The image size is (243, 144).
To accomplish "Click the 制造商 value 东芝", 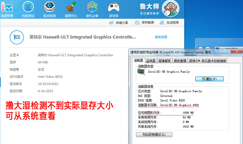I will pyautogui.click(x=41, y=69).
